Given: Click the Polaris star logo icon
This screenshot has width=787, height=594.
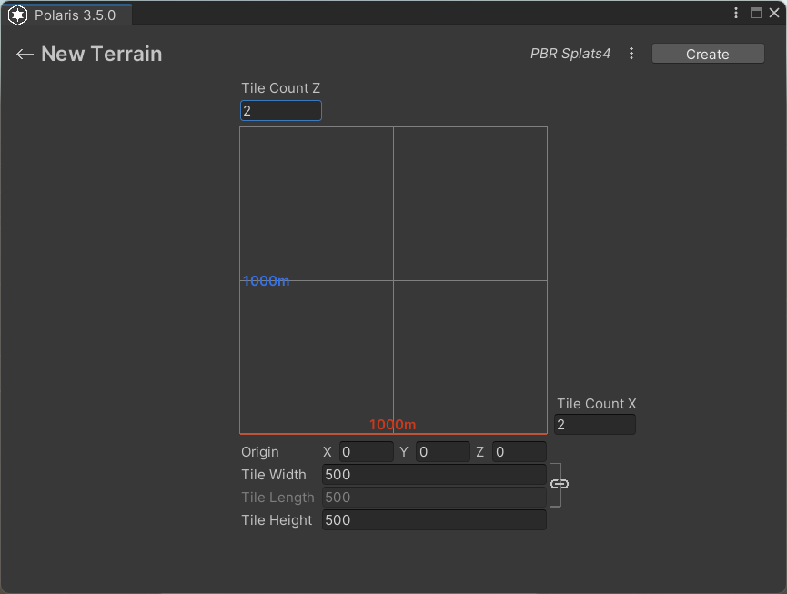Looking at the screenshot, I should pos(17,15).
